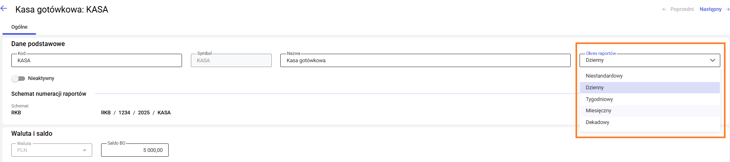This screenshot has width=730, height=162.
Task: Focus the Nazwa text field
Action: [425, 61]
